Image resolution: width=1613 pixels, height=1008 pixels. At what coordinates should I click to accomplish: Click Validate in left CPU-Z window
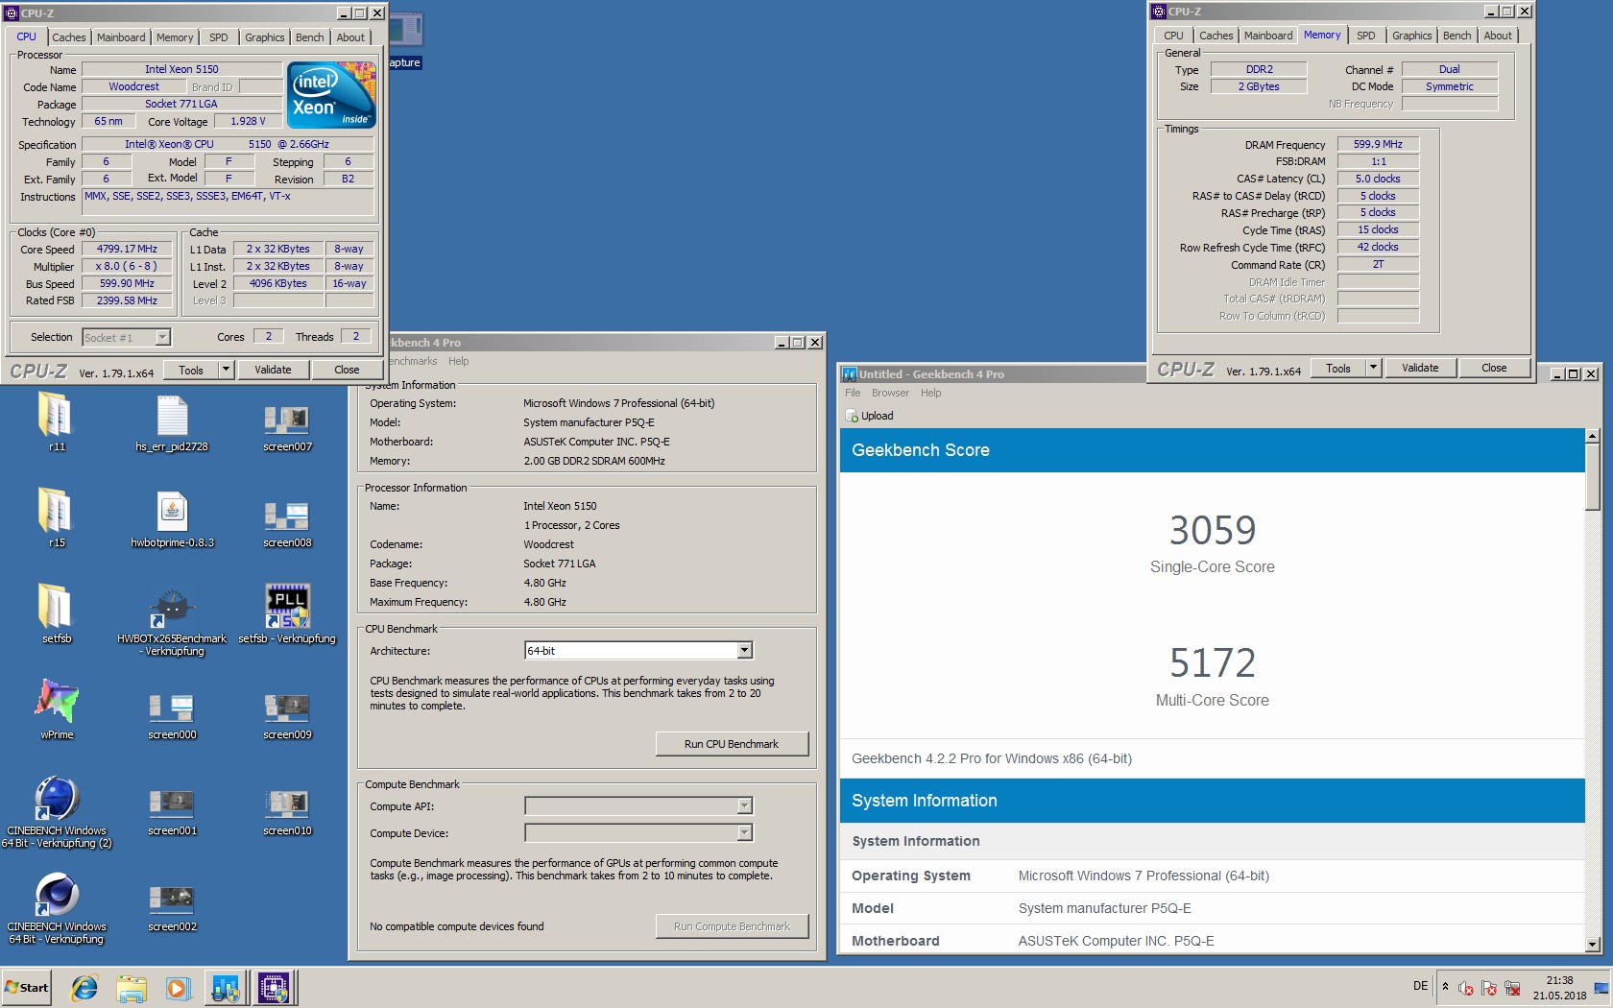click(273, 370)
